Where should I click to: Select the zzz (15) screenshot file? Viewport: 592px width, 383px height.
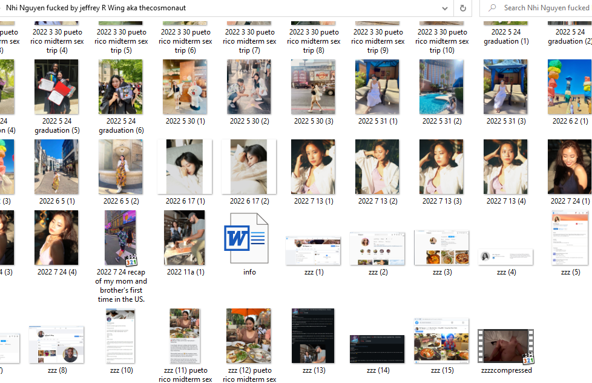tap(441, 339)
